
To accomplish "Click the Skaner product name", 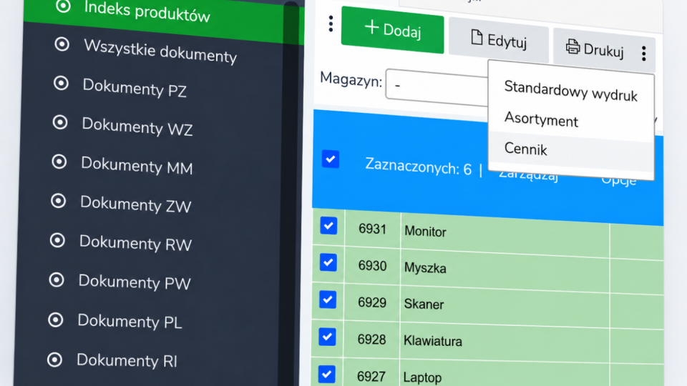I will click(424, 304).
